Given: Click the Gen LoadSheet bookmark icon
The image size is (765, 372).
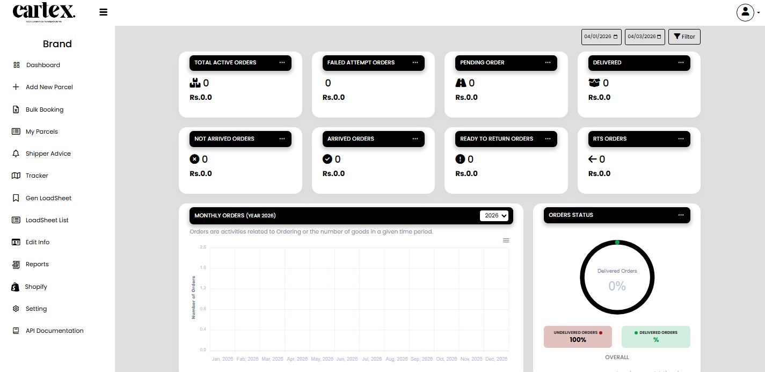Looking at the screenshot, I should (x=16, y=198).
